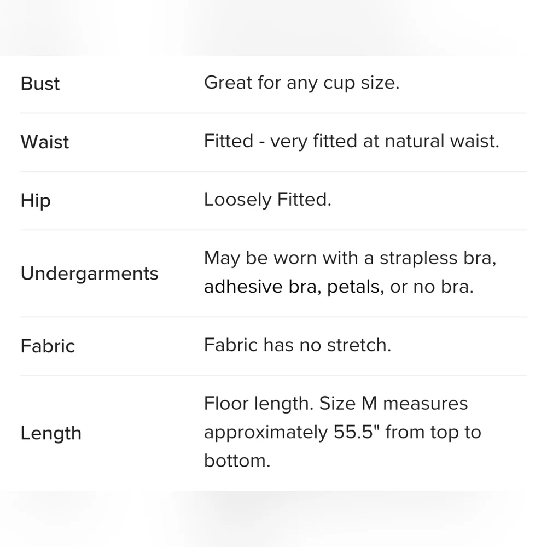Click 'adhesive bra, petals, or no bra.' line
Viewport: 547px width, 547px height.
tap(339, 287)
